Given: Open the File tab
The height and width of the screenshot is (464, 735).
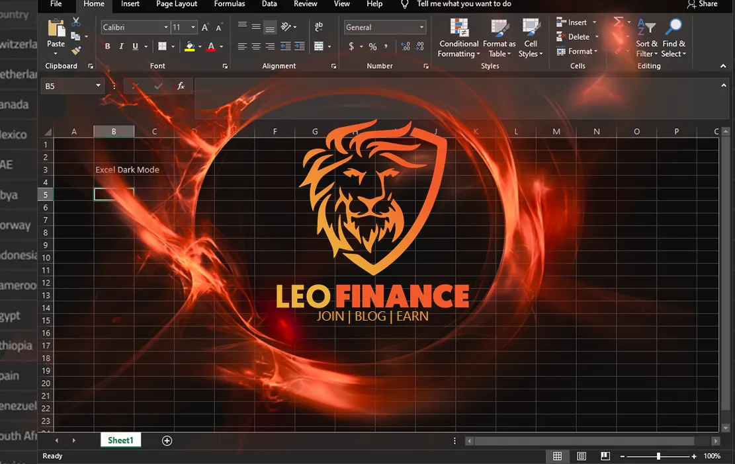Looking at the screenshot, I should pyautogui.click(x=56, y=4).
